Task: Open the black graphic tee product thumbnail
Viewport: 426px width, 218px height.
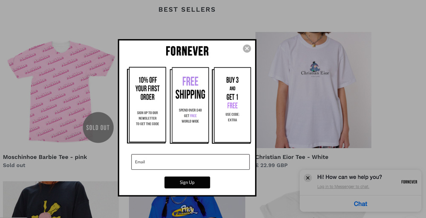Action: 60,200
